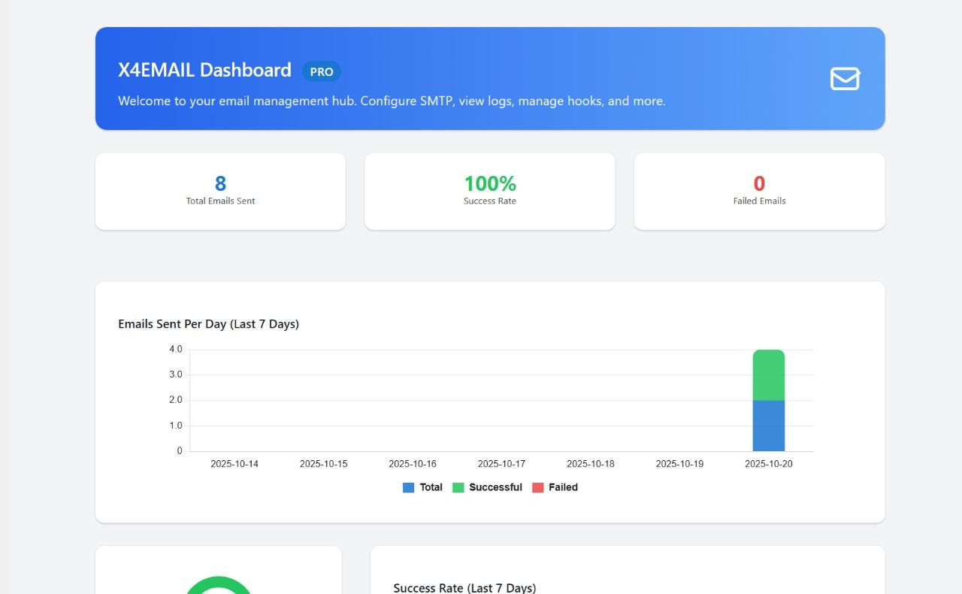The width and height of the screenshot is (962, 594).
Task: Select the 100% Success Rate card
Action: (x=489, y=191)
